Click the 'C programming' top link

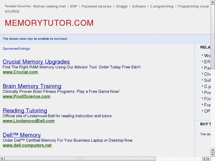[162, 6]
